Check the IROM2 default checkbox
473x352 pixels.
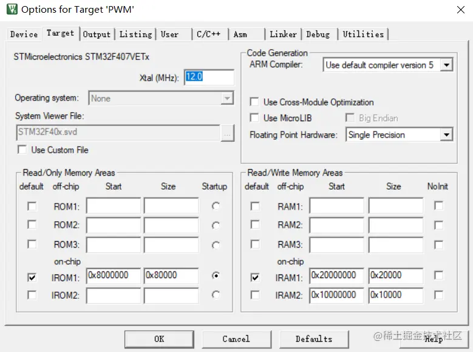tap(32, 295)
